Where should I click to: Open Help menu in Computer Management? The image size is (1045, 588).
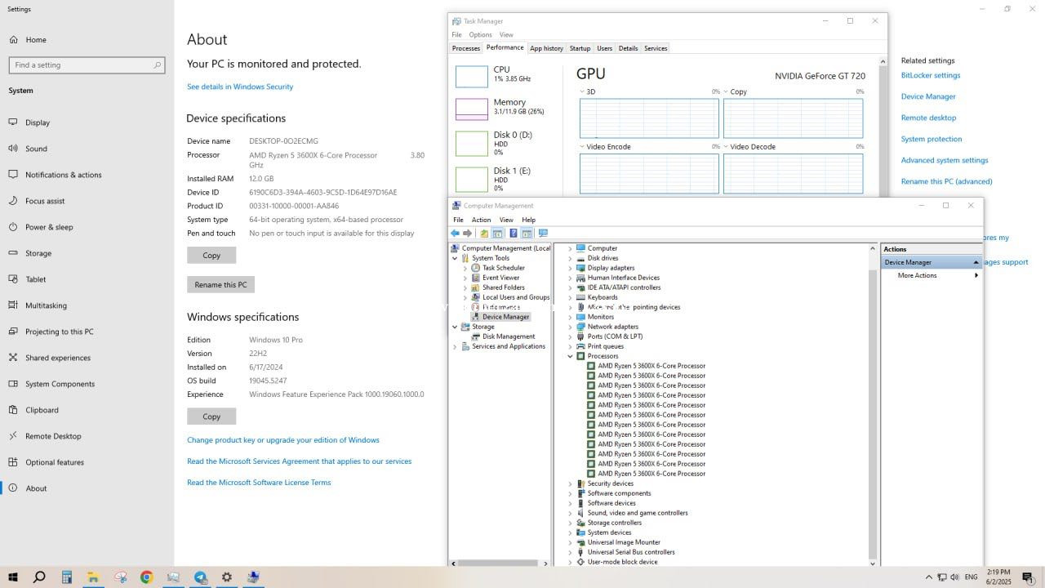[529, 220]
